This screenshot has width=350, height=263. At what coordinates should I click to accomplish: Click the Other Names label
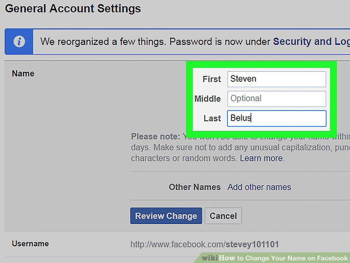[x=194, y=187]
